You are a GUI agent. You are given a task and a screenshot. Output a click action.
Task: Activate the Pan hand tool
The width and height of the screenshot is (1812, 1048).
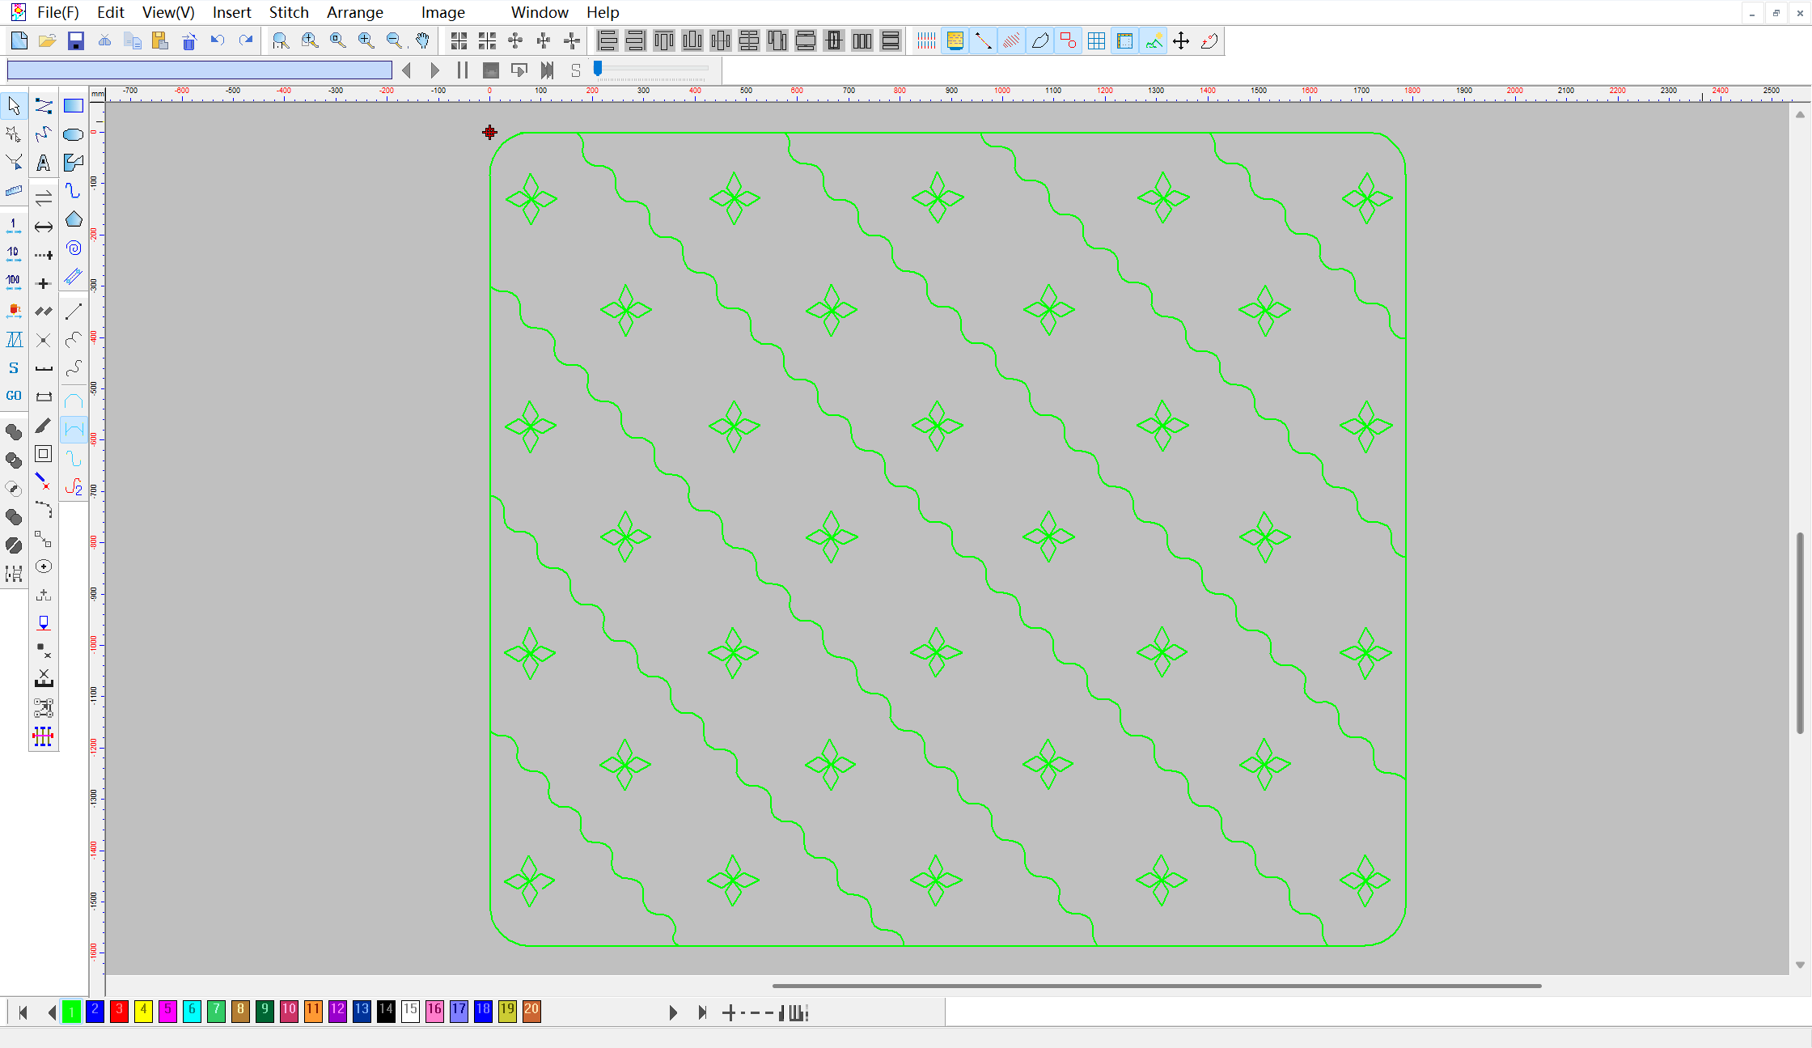(422, 40)
